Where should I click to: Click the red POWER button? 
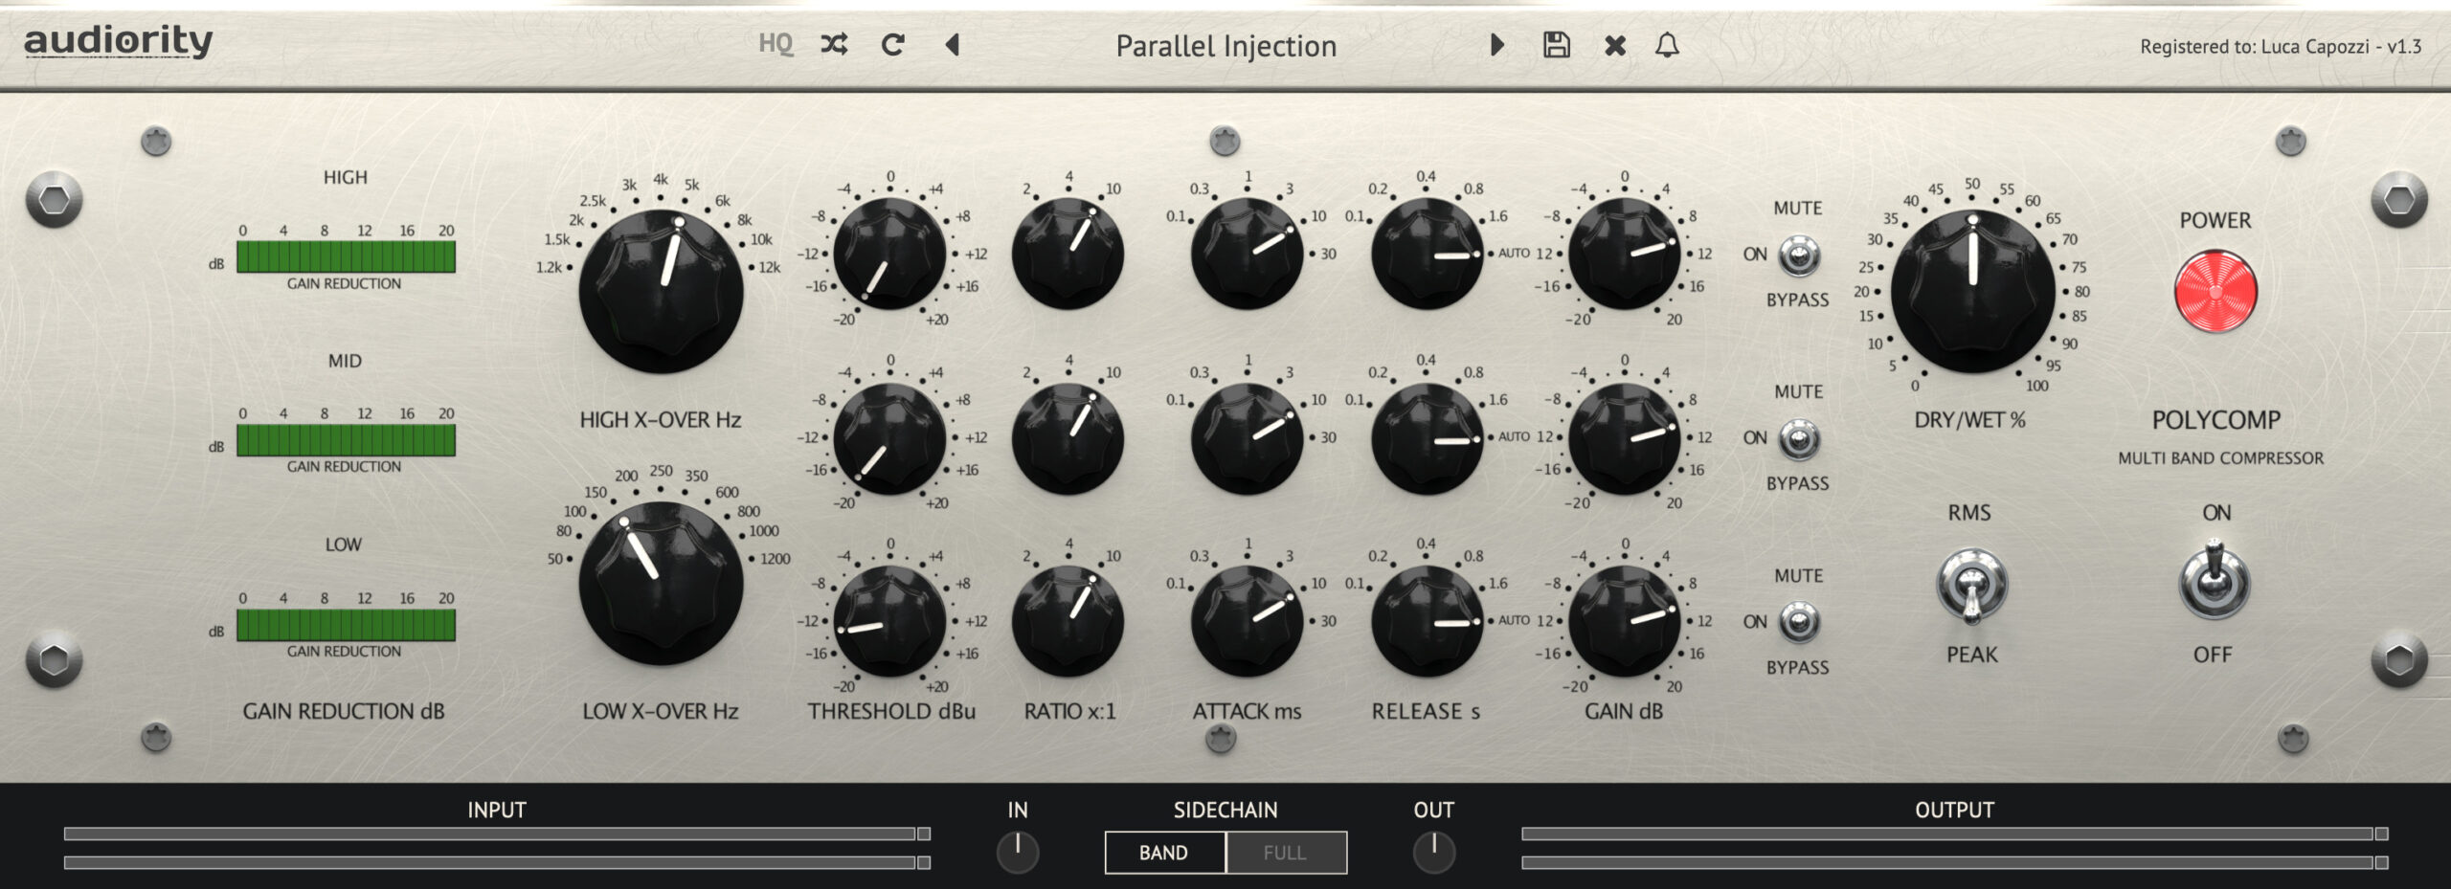pos(2215,292)
